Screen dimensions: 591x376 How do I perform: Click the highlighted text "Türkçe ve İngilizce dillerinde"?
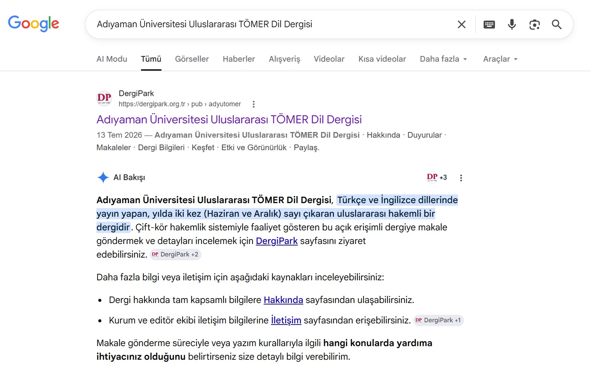[397, 200]
